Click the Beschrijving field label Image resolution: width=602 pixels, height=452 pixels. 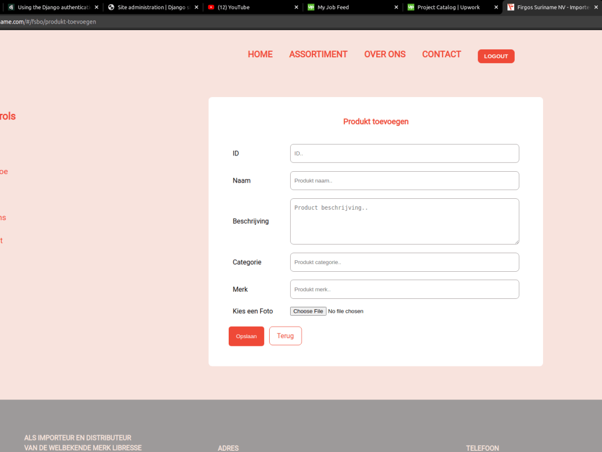coord(250,221)
